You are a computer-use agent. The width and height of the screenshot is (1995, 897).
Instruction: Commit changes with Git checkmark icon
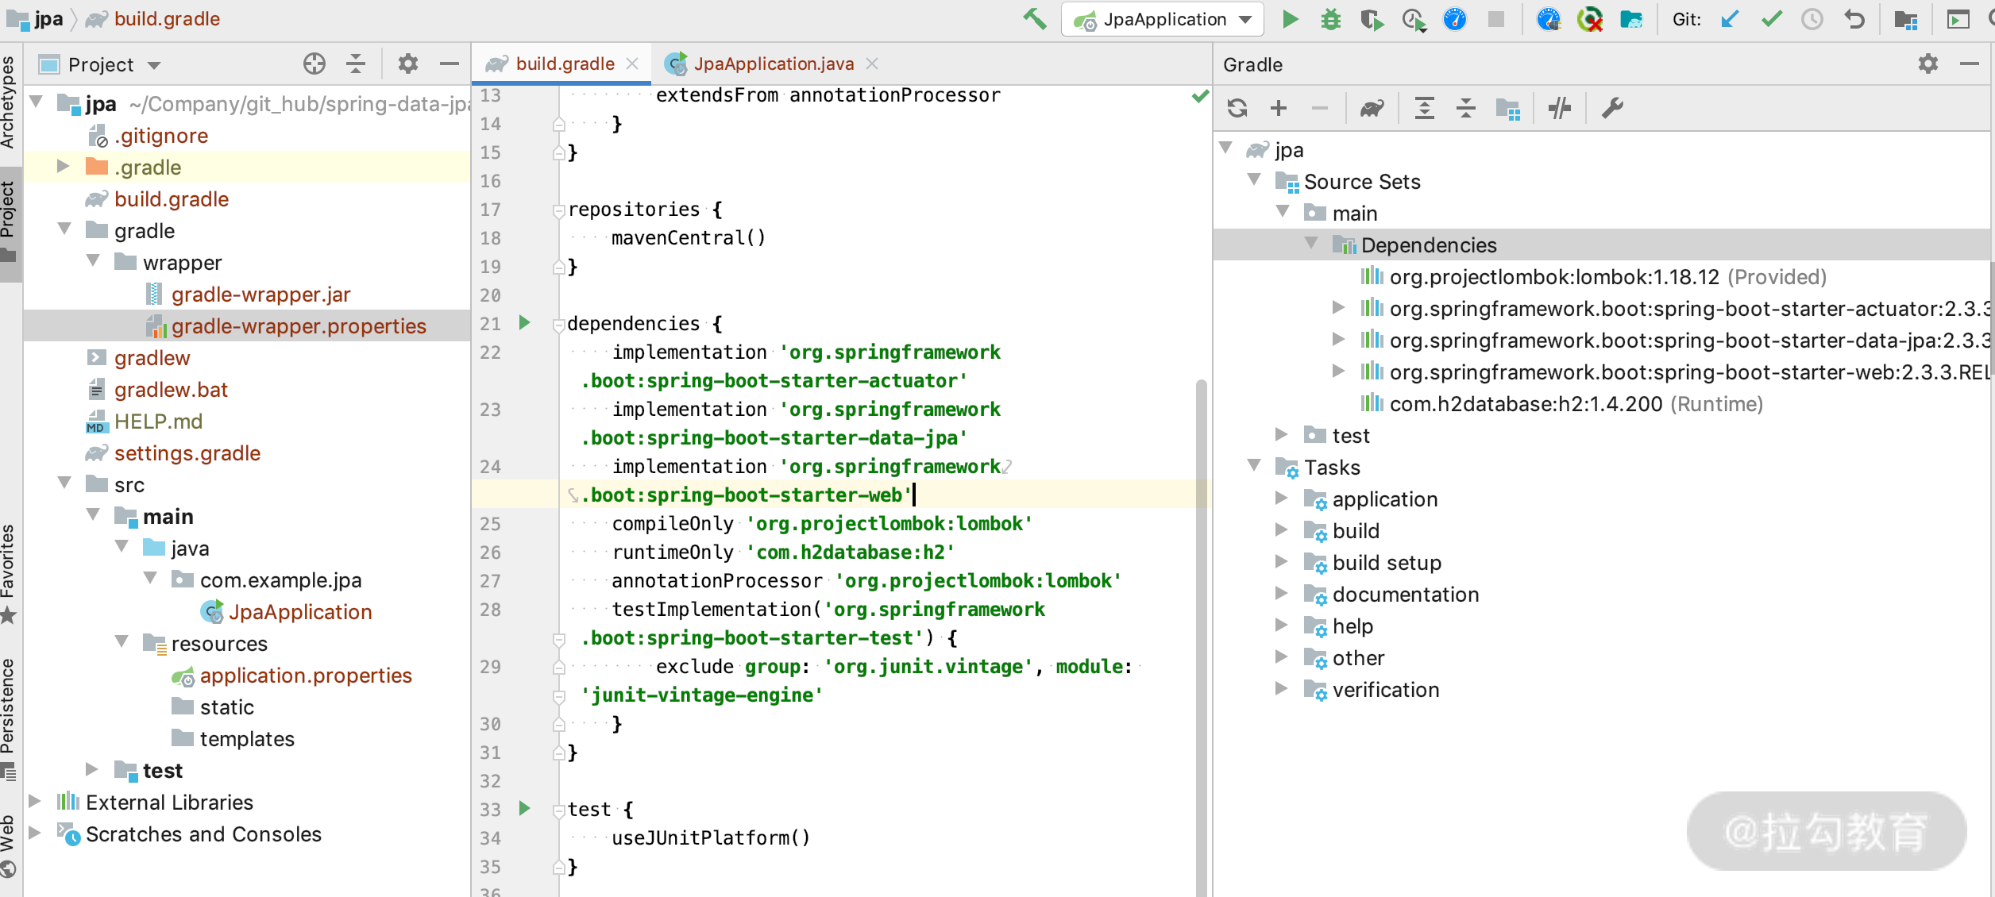(1771, 19)
